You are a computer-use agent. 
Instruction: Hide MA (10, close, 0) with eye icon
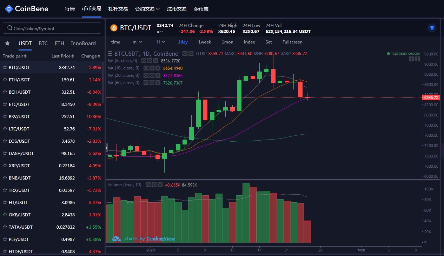click(x=146, y=68)
